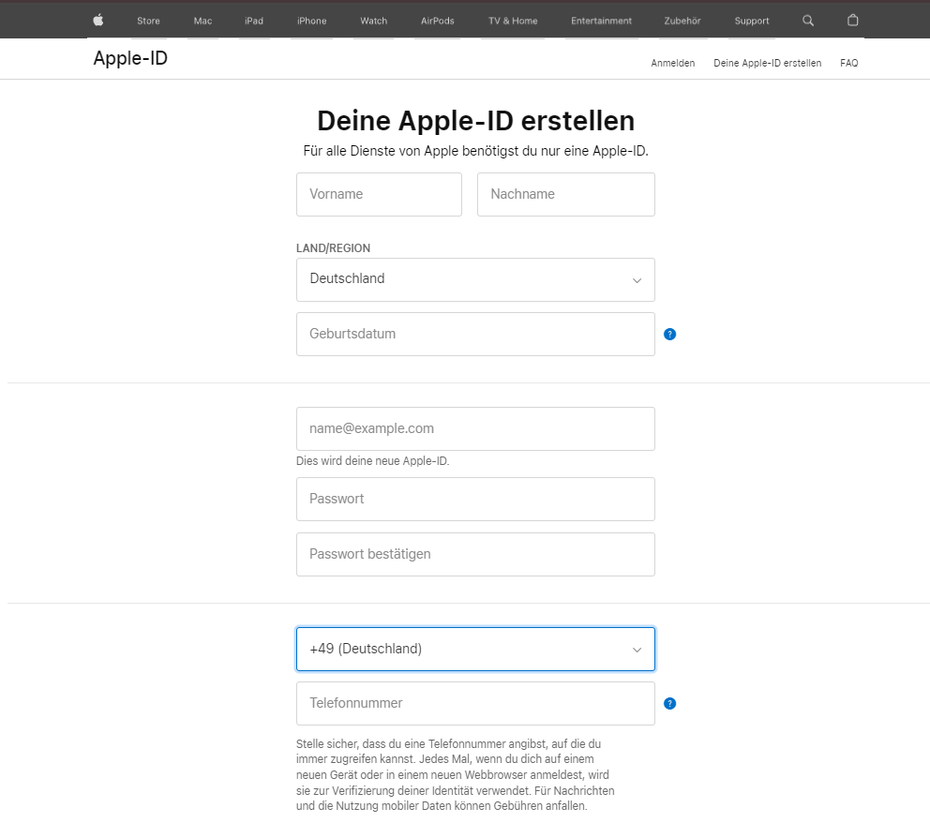Viewport: 930px width, 823px height.
Task: Click help icon beside Telefonnummer field
Action: (669, 703)
